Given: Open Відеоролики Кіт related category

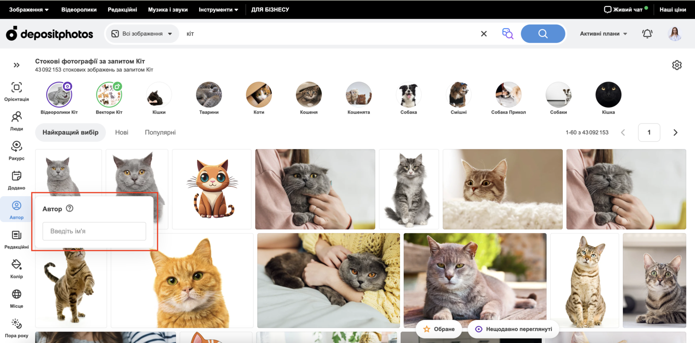Looking at the screenshot, I should tap(59, 98).
